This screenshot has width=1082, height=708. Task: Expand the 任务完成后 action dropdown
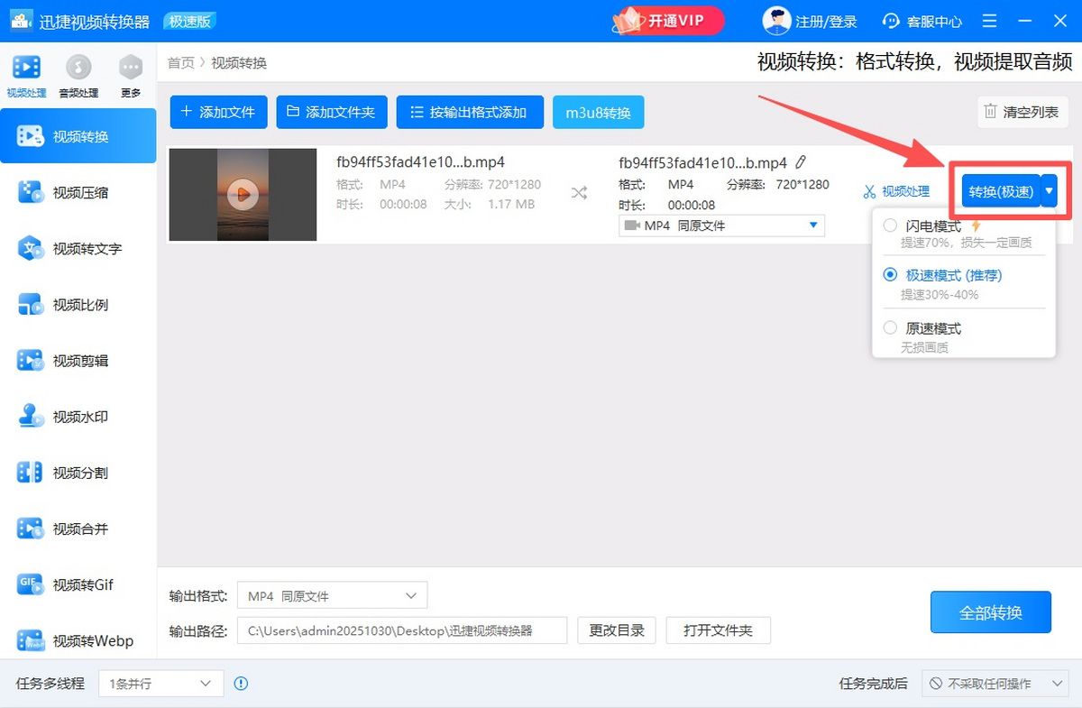[995, 684]
